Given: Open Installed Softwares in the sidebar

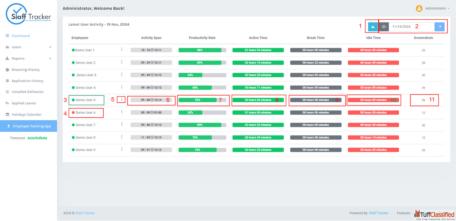Looking at the screenshot, I should pyautogui.click(x=27, y=92).
